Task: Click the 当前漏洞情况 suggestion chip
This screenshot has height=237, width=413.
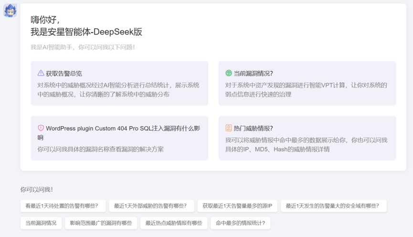Action: click(x=41, y=223)
